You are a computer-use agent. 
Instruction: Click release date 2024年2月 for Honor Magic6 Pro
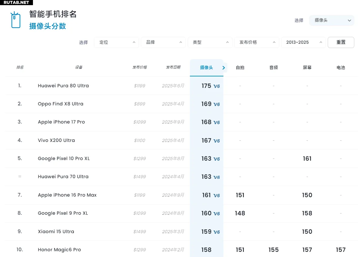[173, 250]
